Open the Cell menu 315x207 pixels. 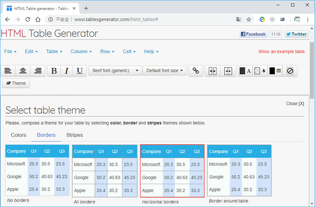[x=129, y=52]
